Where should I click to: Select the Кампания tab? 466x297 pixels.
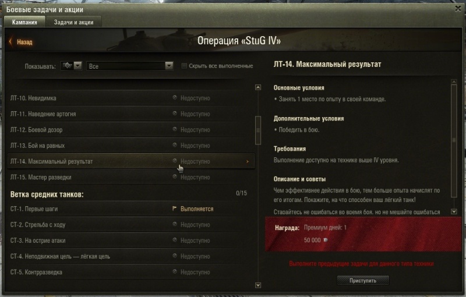[x=24, y=22]
